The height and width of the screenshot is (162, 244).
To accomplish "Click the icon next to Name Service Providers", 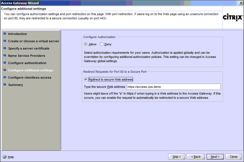I will pos(4,55).
